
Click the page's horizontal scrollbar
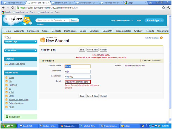point(62,122)
